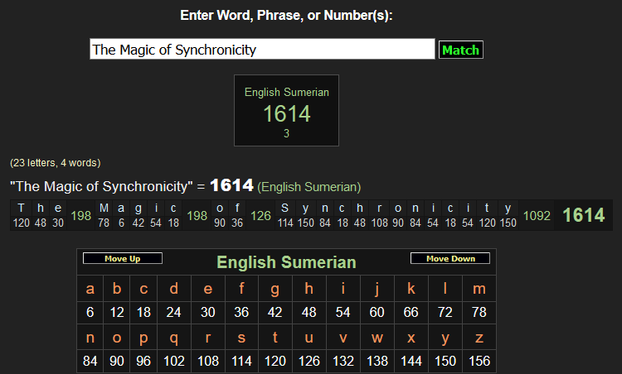Screen dimensions: 622x374
Task: Click the 126 sum for the word 'of'
Action: point(260,216)
